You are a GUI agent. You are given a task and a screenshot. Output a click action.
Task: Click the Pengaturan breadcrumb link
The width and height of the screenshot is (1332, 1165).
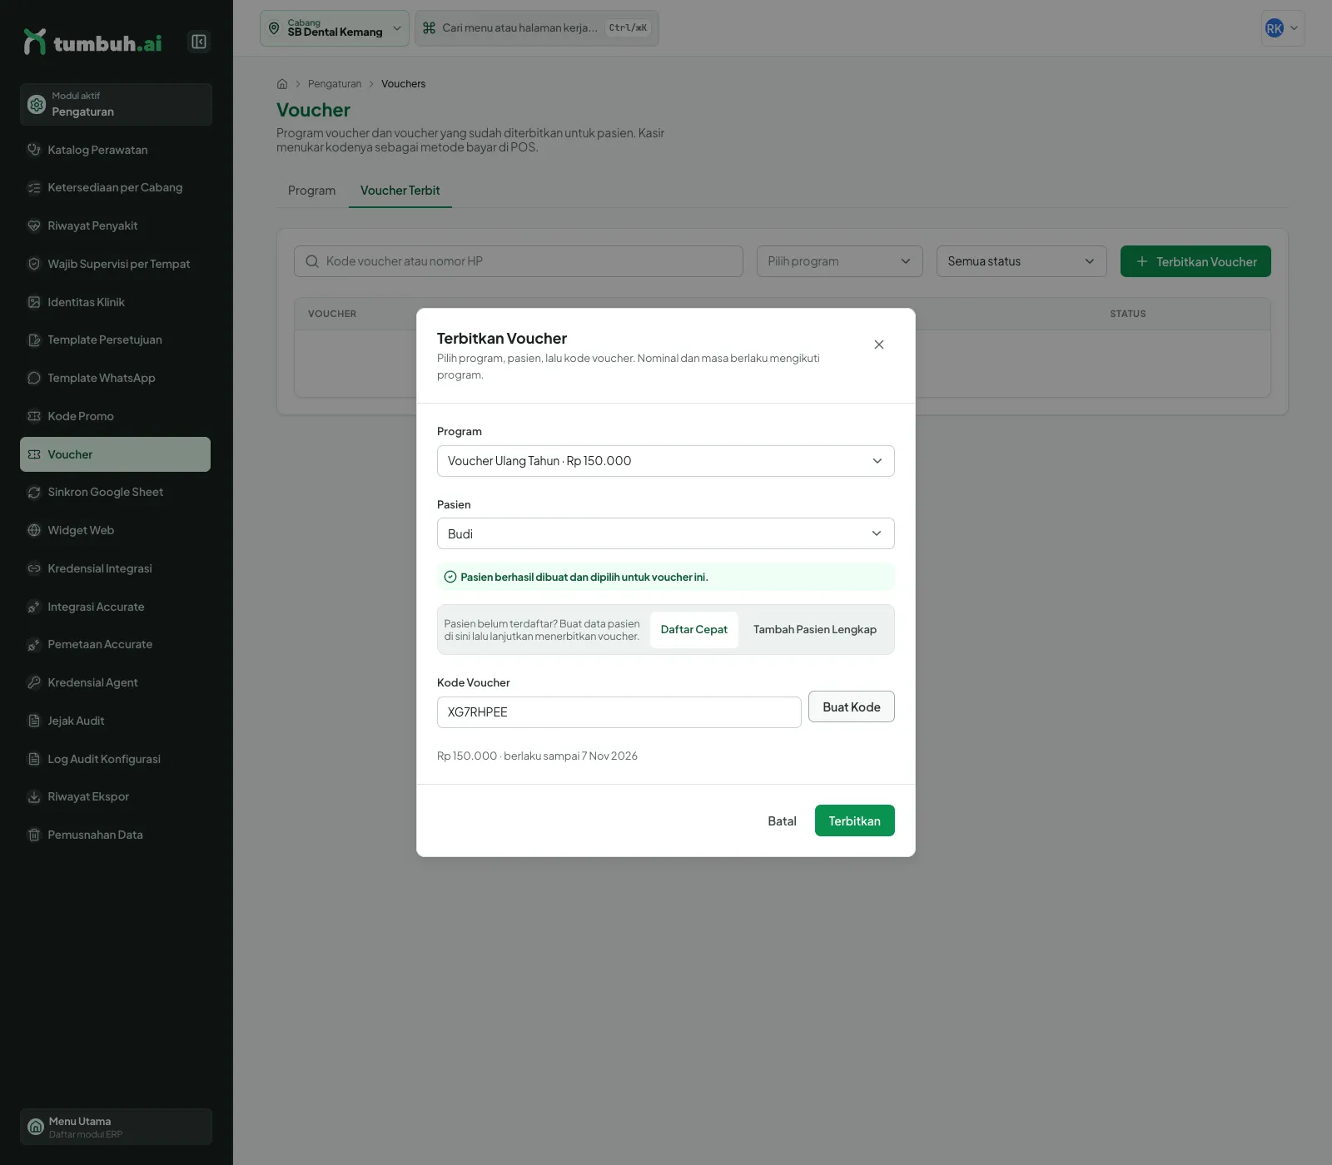pos(335,84)
